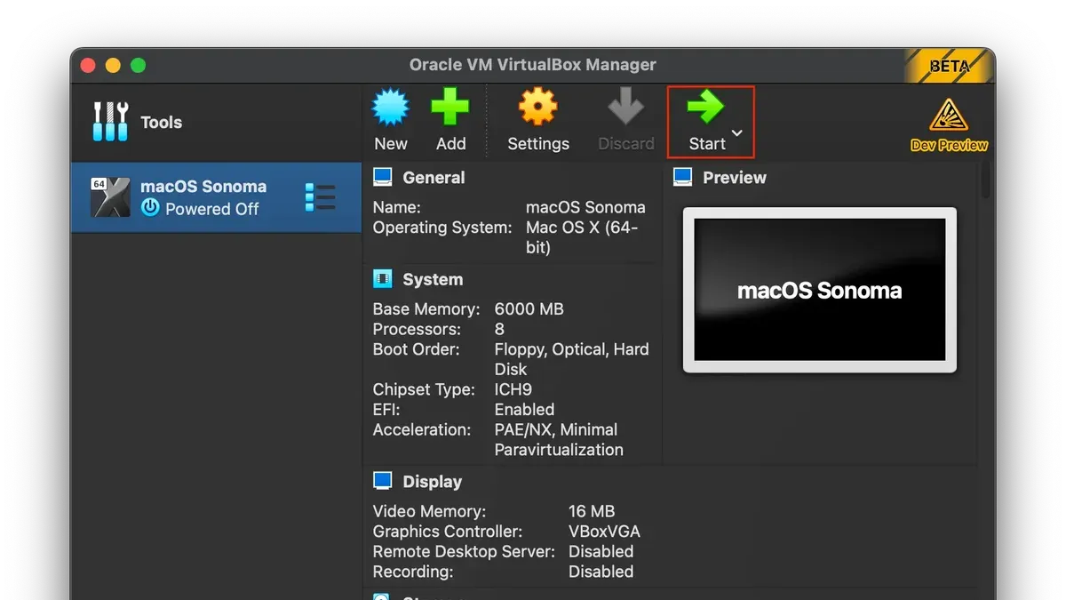Click the Display section monitor icon

383,481
